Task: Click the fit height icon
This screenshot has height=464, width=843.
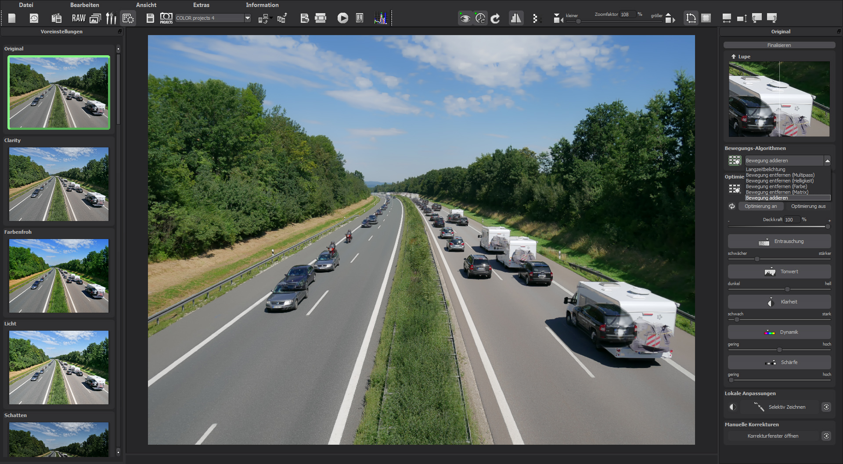Action: tap(742, 18)
